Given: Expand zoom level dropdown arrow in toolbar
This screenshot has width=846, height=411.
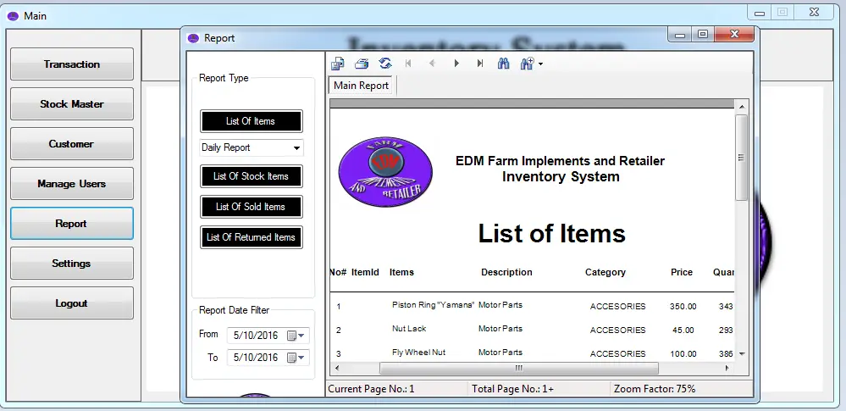Looking at the screenshot, I should 540,64.
